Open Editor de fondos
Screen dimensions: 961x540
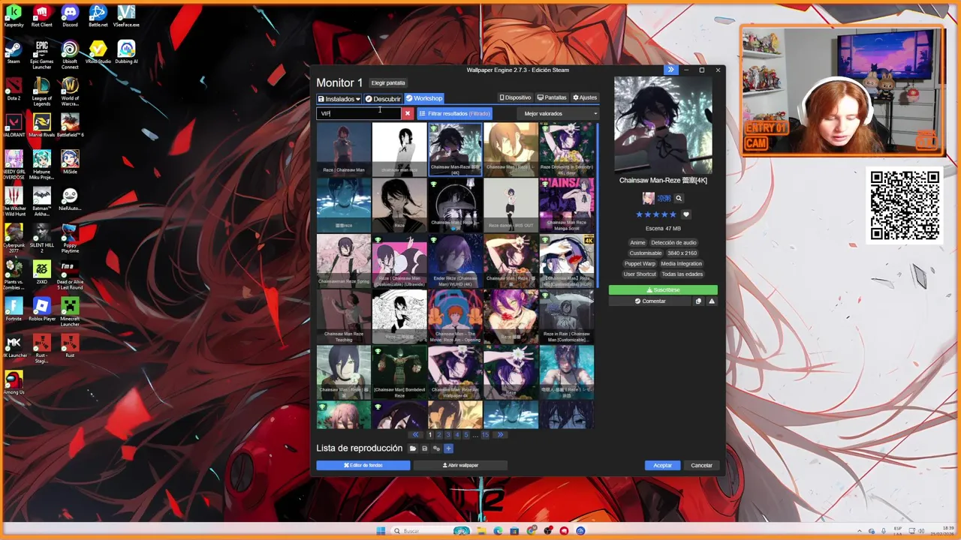click(x=363, y=466)
